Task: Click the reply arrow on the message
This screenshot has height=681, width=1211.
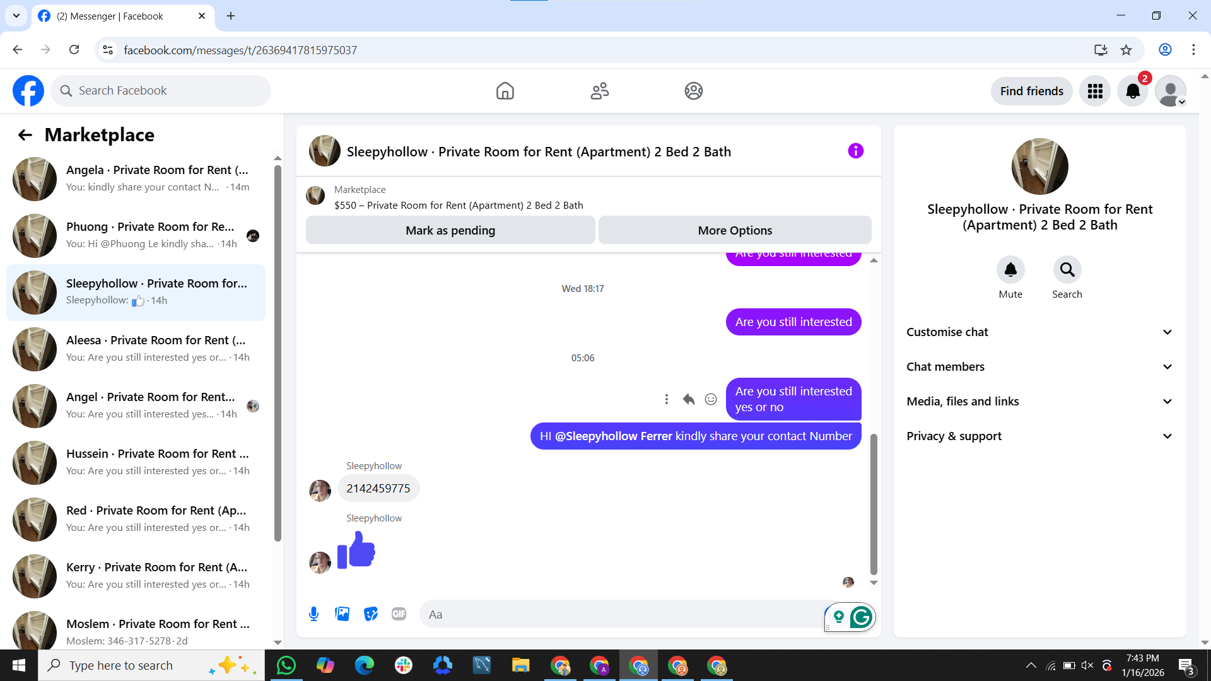Action: 689,399
